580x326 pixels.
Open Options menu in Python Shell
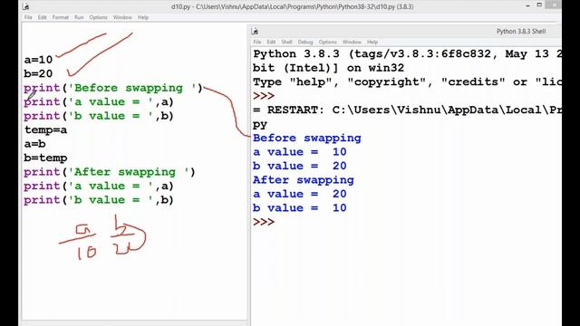click(x=328, y=42)
